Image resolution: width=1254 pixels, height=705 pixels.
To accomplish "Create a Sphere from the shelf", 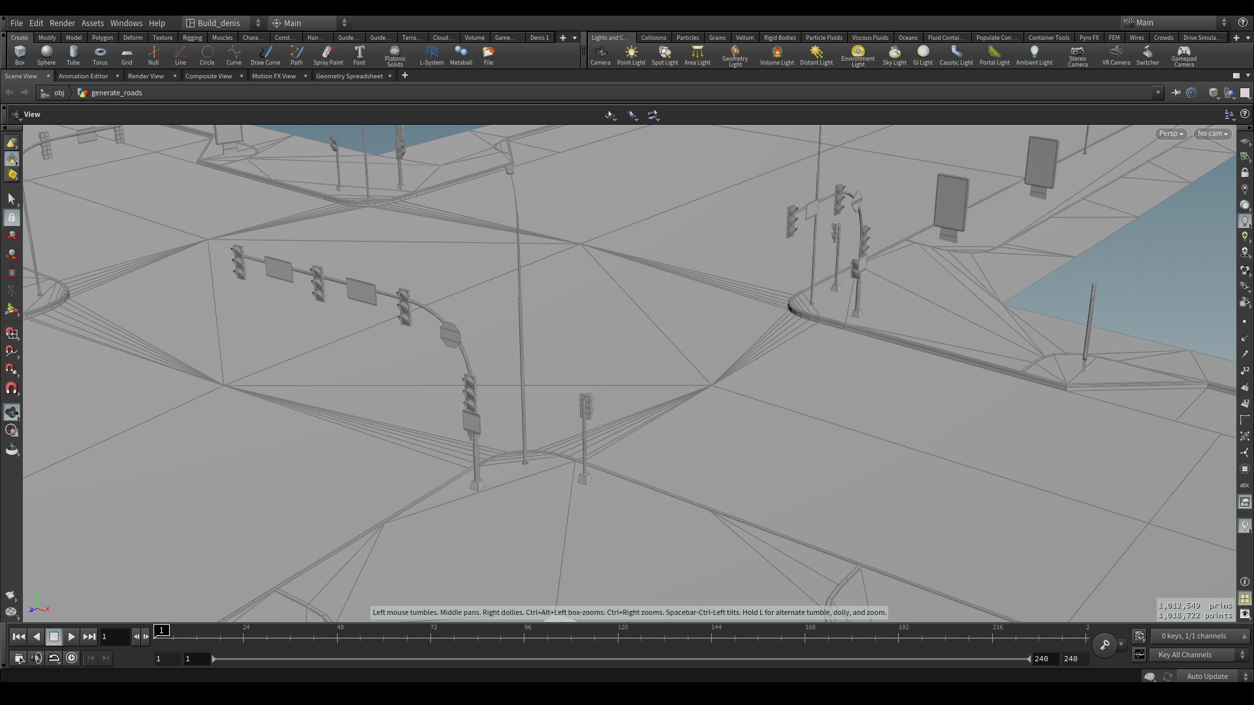I will pyautogui.click(x=46, y=55).
